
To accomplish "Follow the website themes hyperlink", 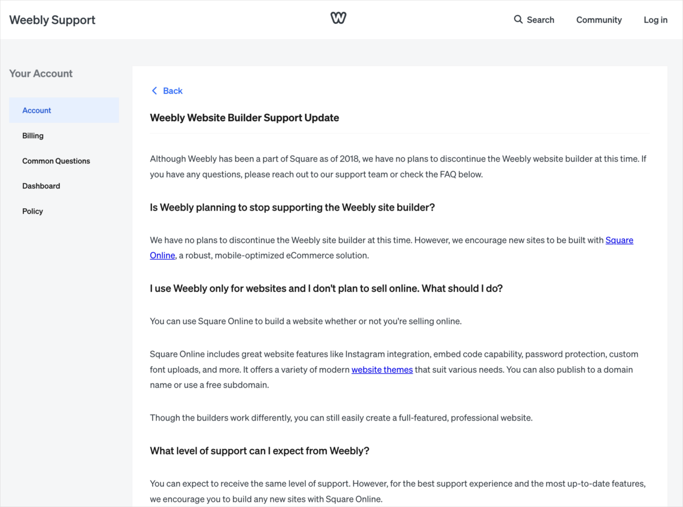I will click(x=382, y=369).
